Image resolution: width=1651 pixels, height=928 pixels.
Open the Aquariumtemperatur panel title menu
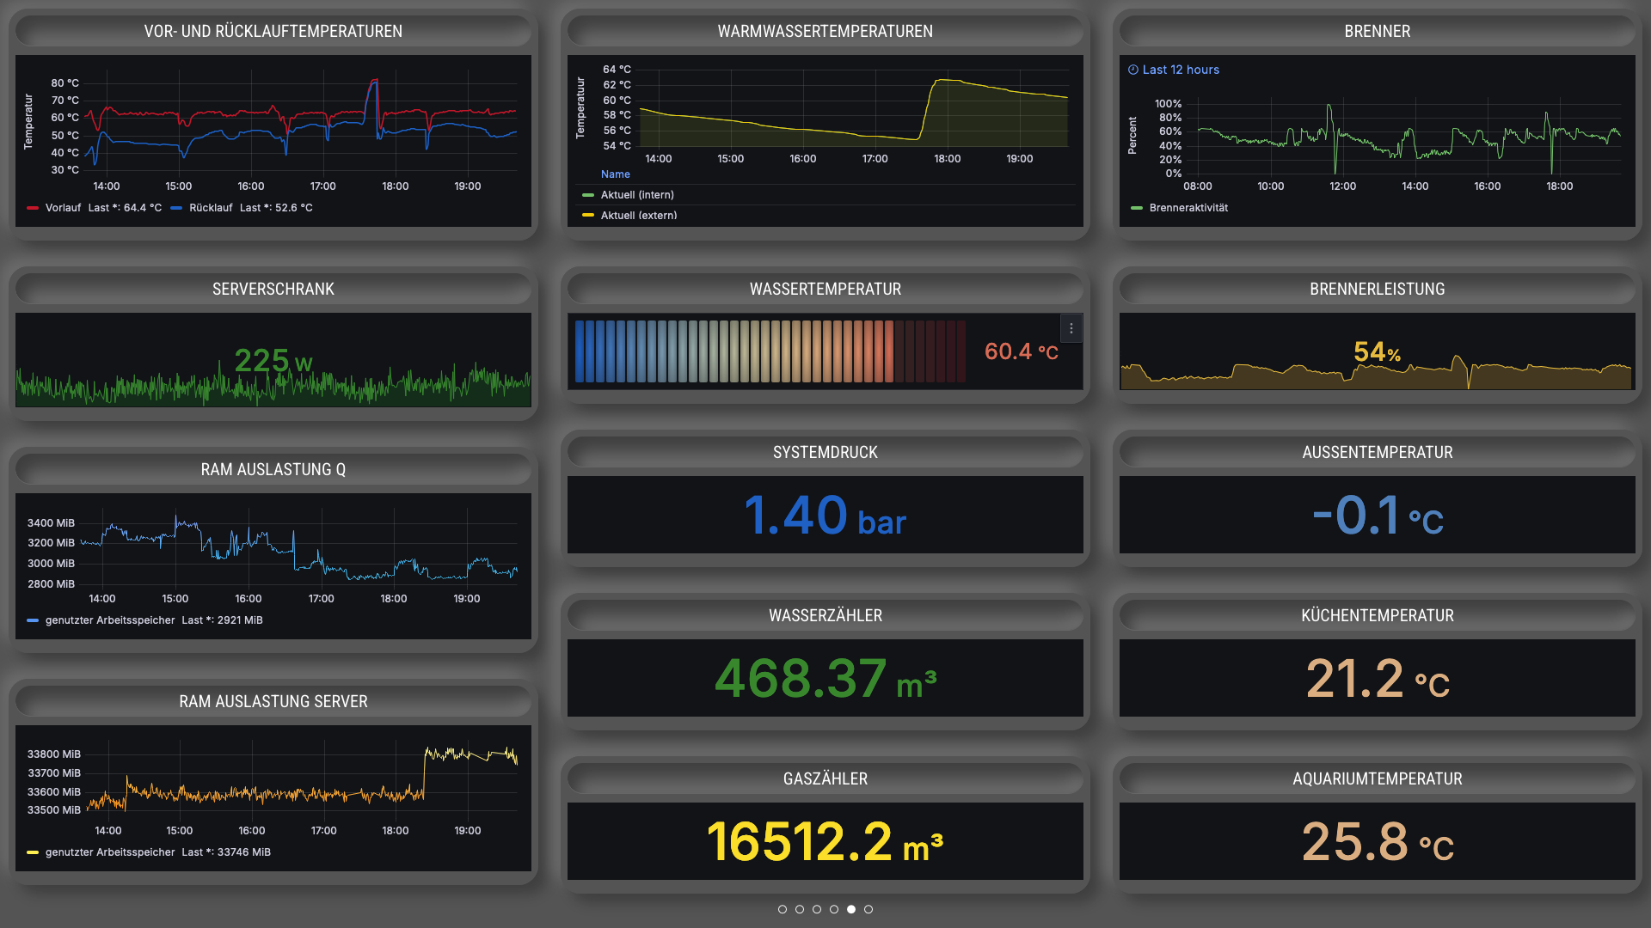pos(1378,778)
